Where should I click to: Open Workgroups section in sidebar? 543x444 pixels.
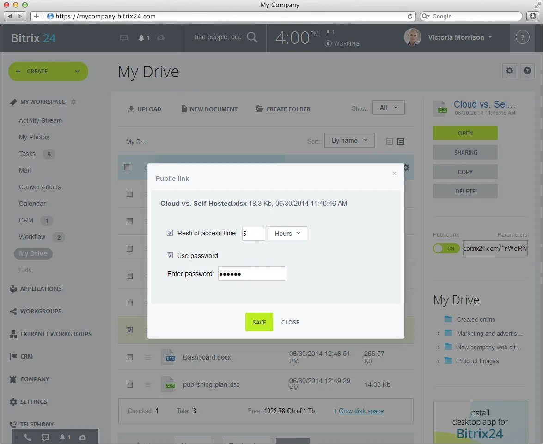pos(41,311)
